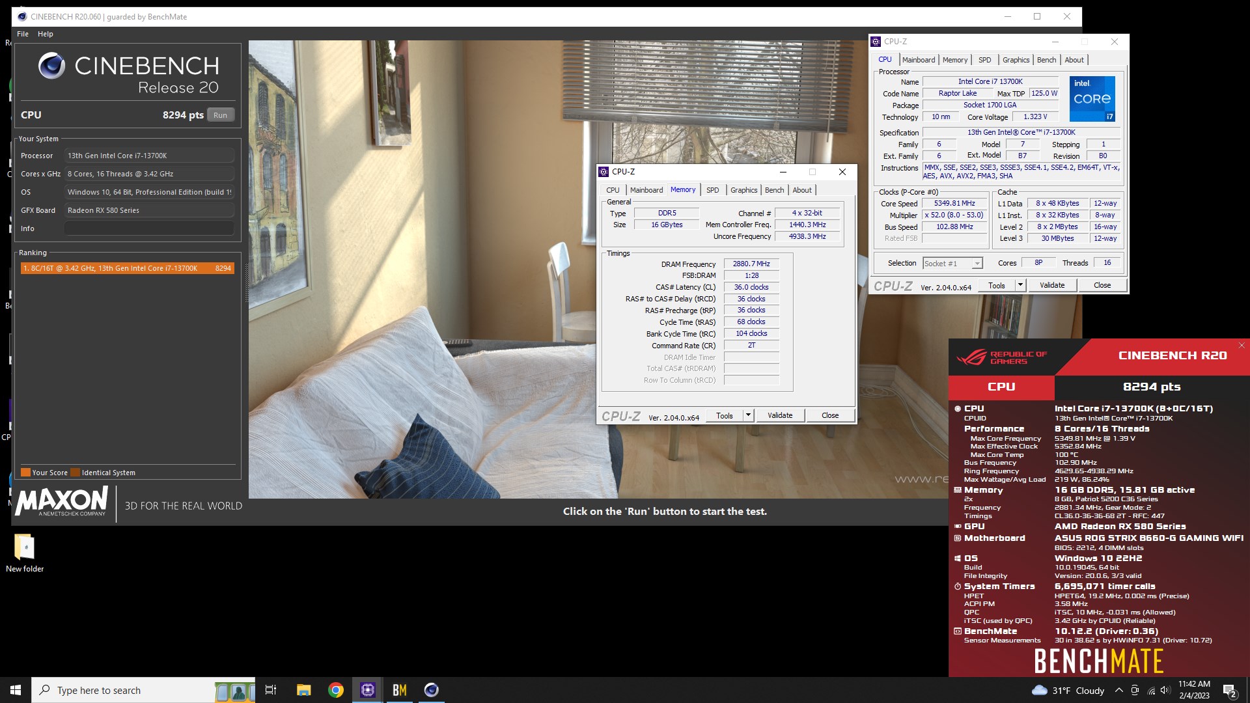Open Graphics tab in CPU-Z CPU window
The image size is (1250, 703).
(x=1016, y=60)
